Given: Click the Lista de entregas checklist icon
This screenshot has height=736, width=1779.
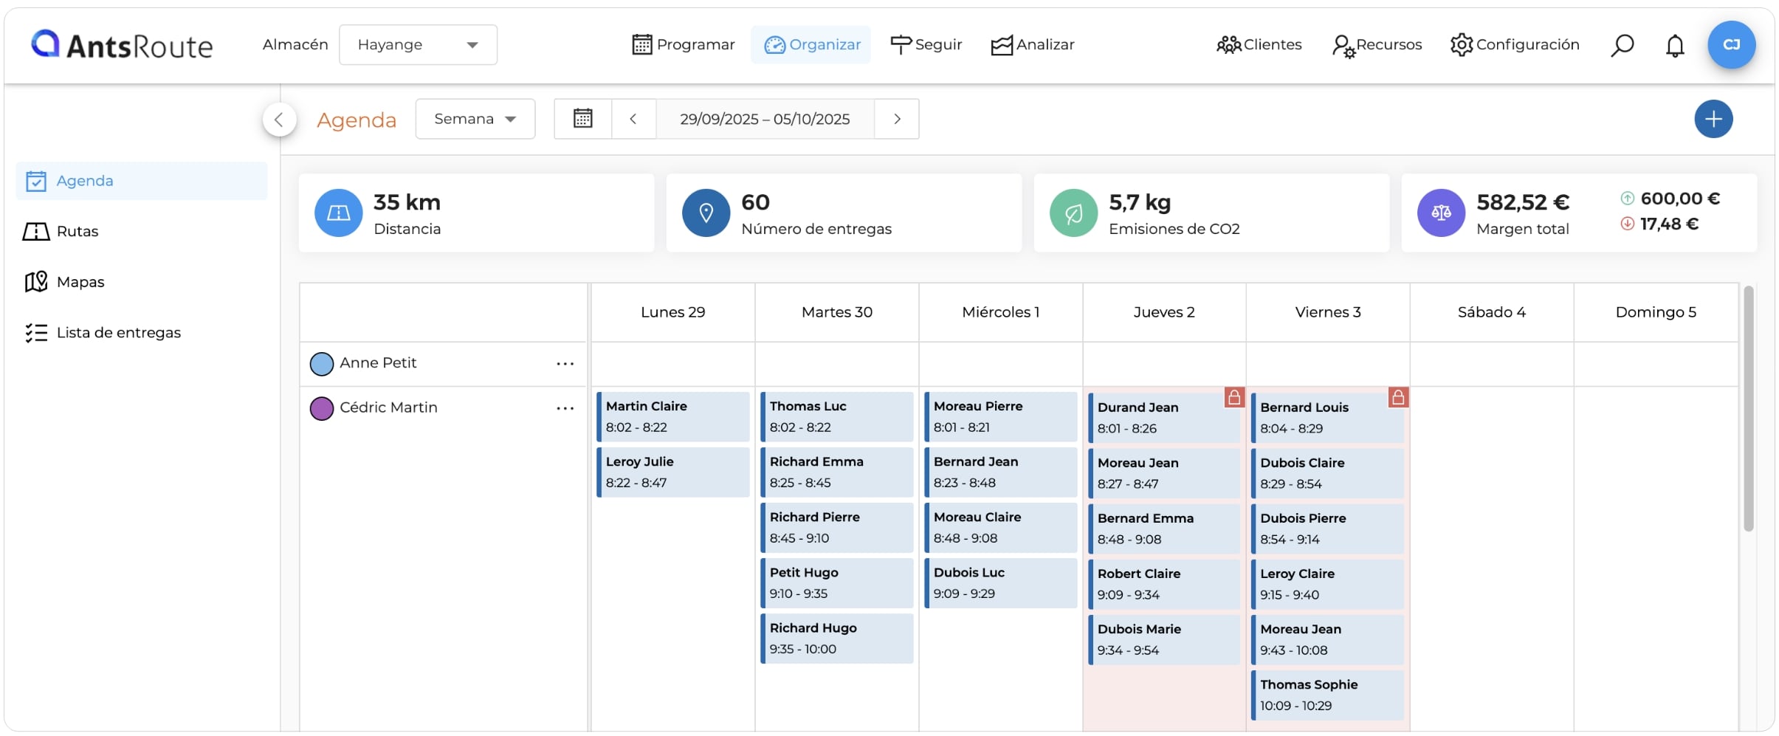Looking at the screenshot, I should point(36,333).
